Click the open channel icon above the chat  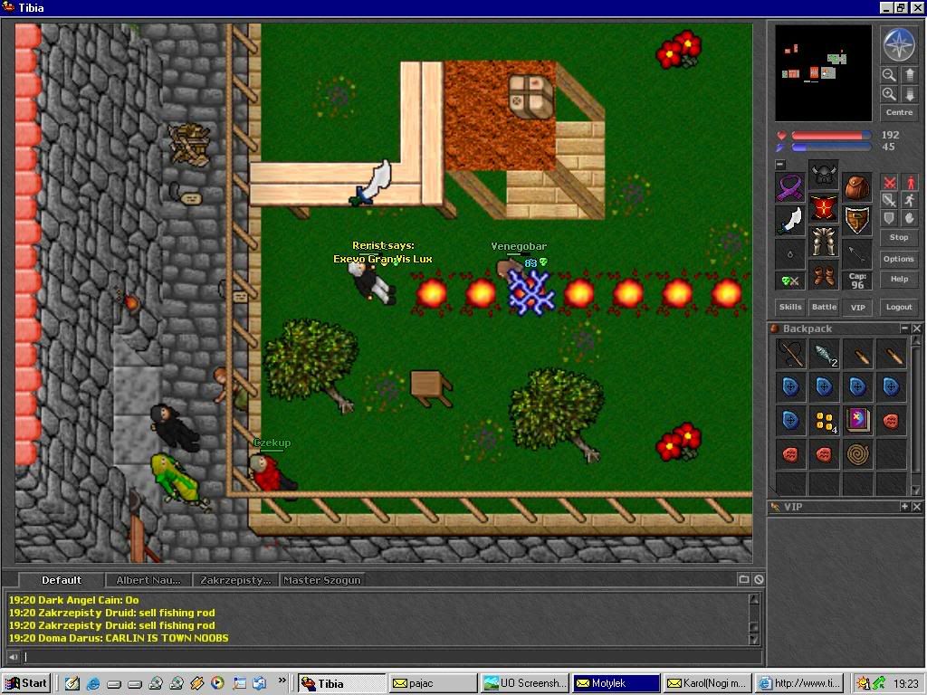[x=744, y=580]
